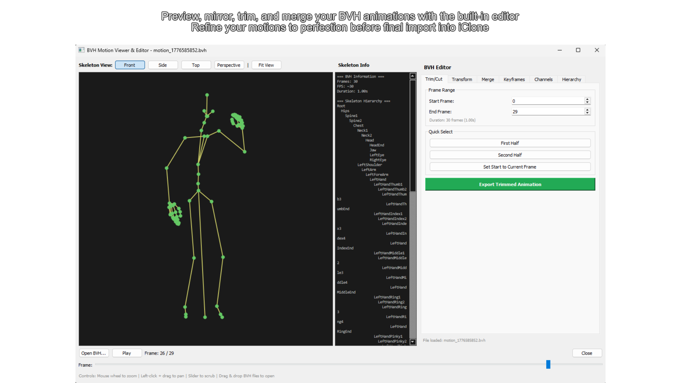Viewport: 681px width, 383px height.
Task: Play the animation
Action: [x=127, y=353]
